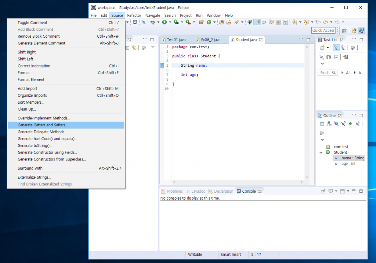Click the editor horizontal scrollbar
The width and height of the screenshot is (376, 263).
pyautogui.click(x=238, y=182)
